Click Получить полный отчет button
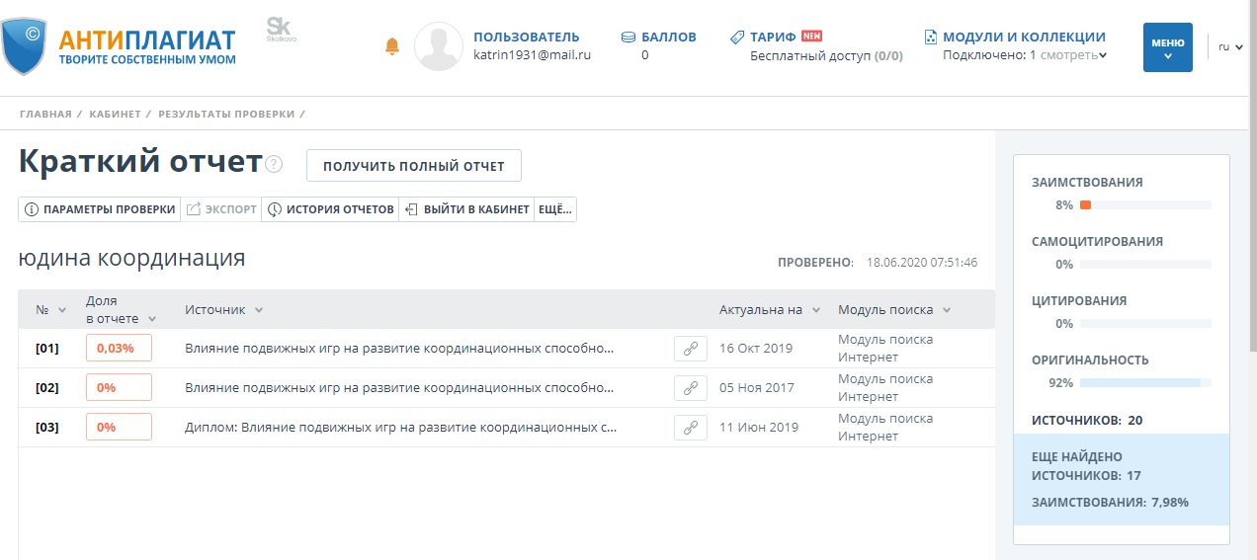1257x560 pixels. 413,166
